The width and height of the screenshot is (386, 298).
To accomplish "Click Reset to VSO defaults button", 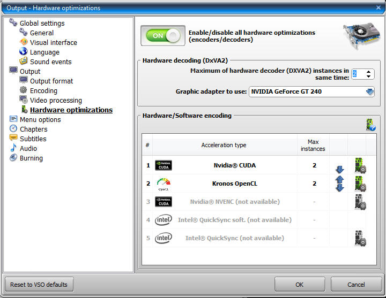I will pyautogui.click(x=39, y=285).
